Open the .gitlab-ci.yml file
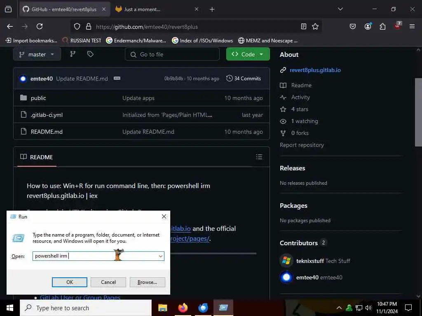 tap(47, 115)
